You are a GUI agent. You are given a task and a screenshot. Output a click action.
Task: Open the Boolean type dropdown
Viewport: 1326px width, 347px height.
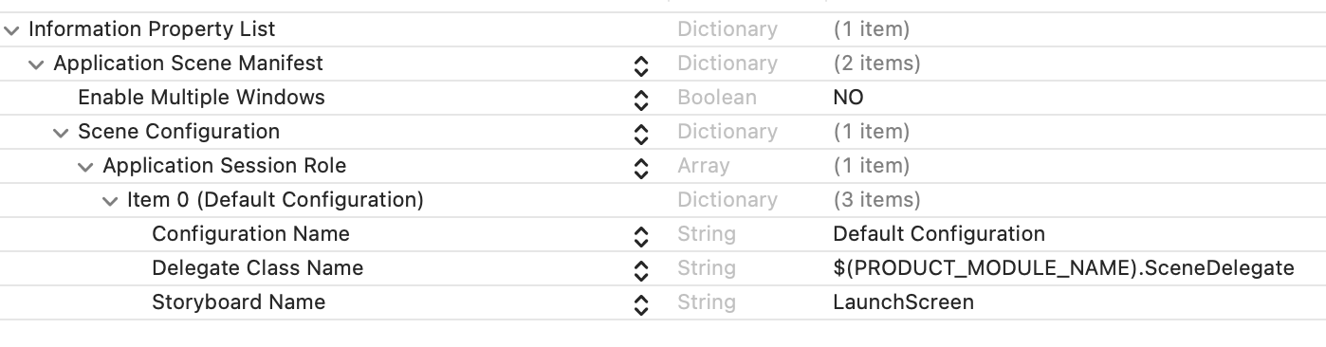pos(717,98)
